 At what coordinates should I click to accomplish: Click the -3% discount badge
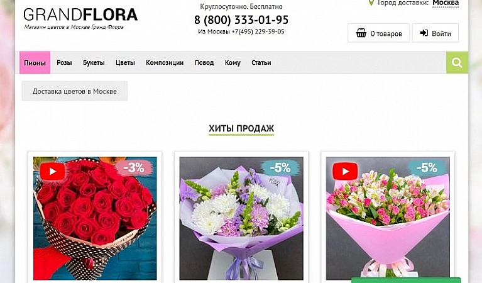pos(134,168)
